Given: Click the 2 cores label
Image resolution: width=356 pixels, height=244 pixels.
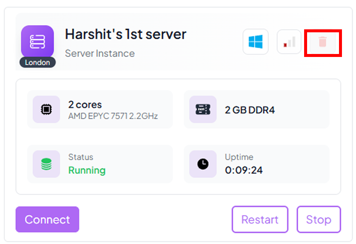Looking at the screenshot, I should (85, 105).
